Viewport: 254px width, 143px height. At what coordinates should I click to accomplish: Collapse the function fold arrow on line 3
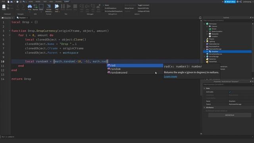click(10, 31)
